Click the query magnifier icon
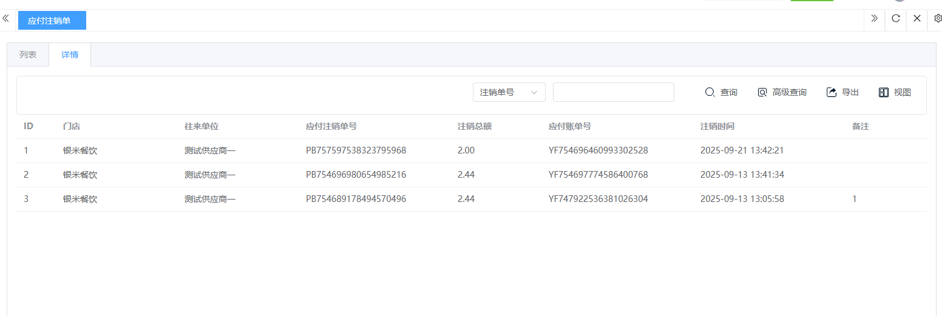This screenshot has width=942, height=316. [710, 92]
